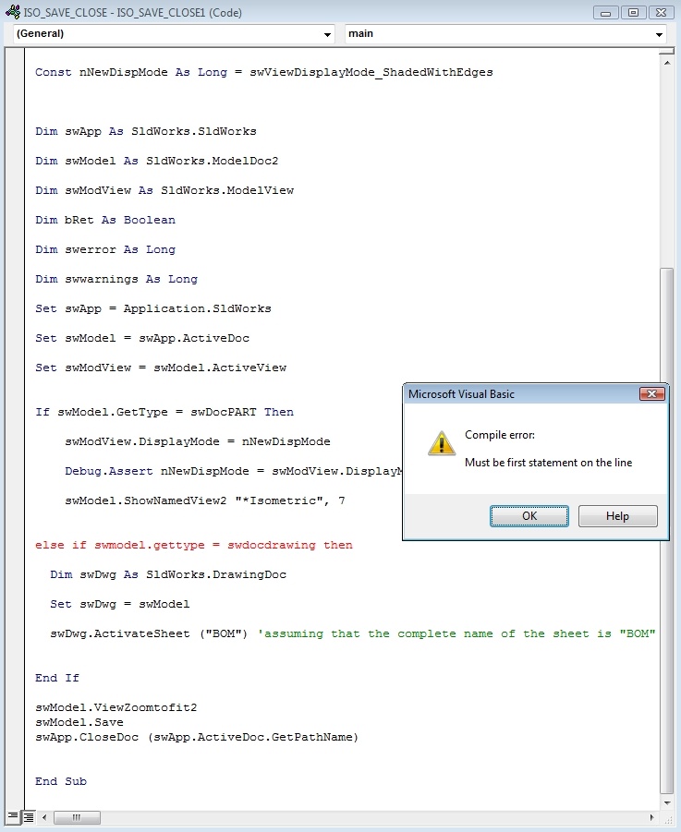Open Help for the compile error

[617, 516]
